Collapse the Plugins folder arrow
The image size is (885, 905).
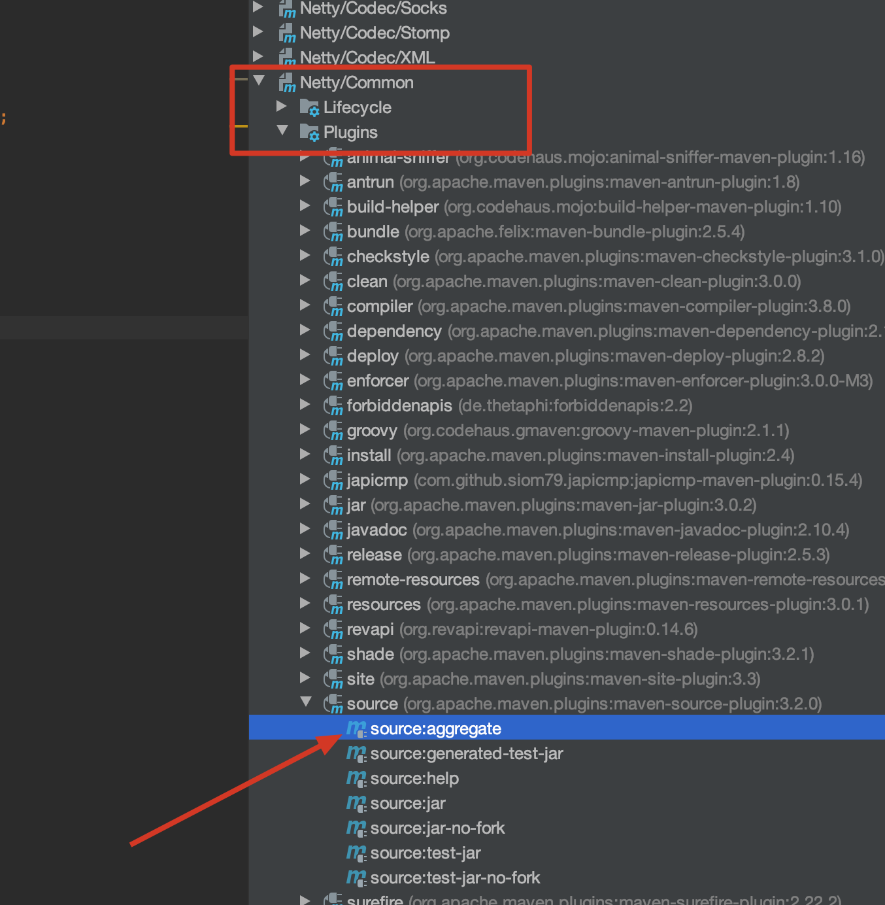[282, 130]
